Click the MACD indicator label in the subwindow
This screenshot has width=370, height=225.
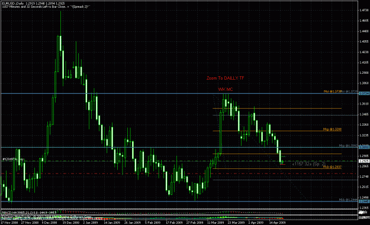(x=29, y=213)
